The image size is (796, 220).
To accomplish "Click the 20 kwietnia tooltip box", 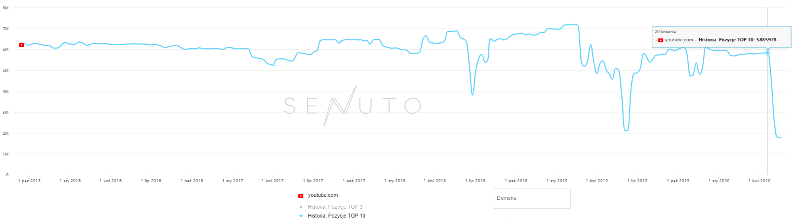I will (721, 36).
